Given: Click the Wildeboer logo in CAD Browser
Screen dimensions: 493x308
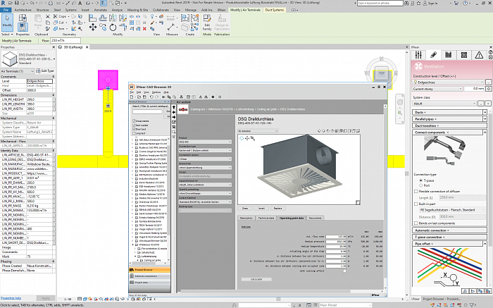Looking at the screenshot, I should [x=183, y=109].
